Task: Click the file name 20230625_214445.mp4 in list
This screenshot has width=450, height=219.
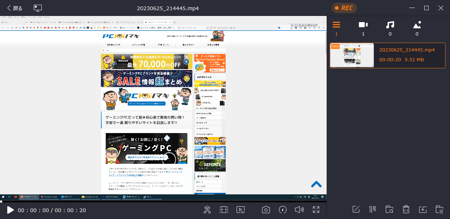Action: click(407, 50)
